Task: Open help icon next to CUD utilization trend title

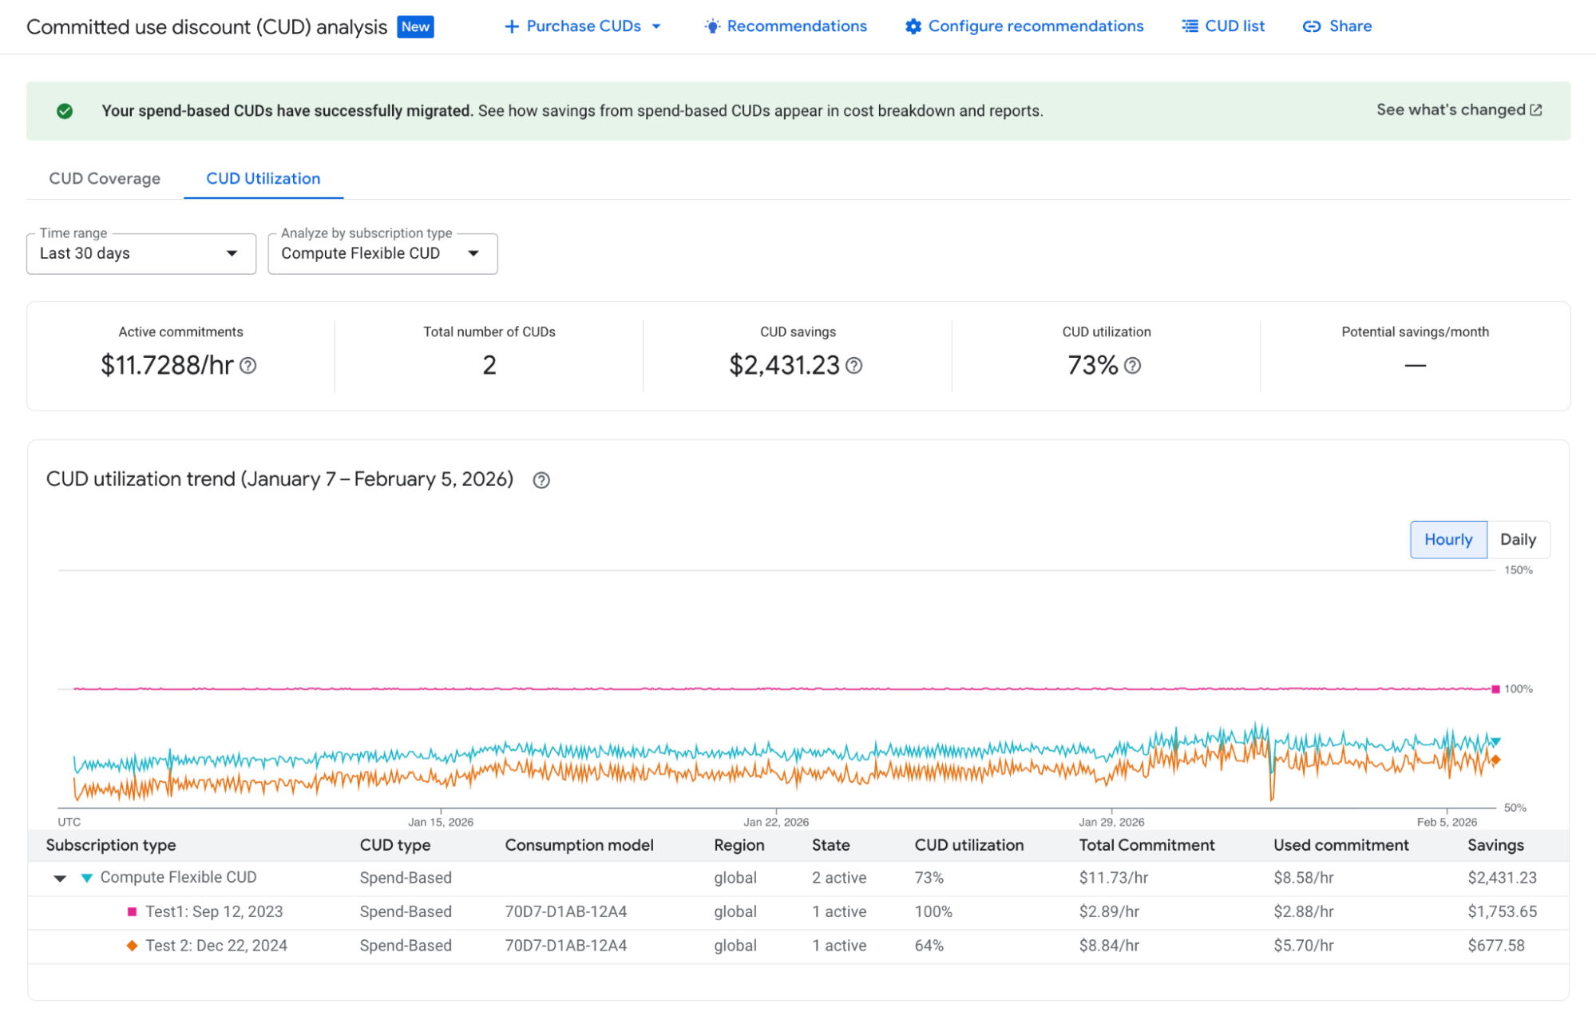Action: click(541, 480)
